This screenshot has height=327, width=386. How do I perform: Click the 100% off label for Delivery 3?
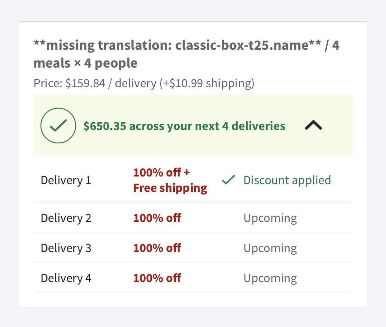point(157,248)
